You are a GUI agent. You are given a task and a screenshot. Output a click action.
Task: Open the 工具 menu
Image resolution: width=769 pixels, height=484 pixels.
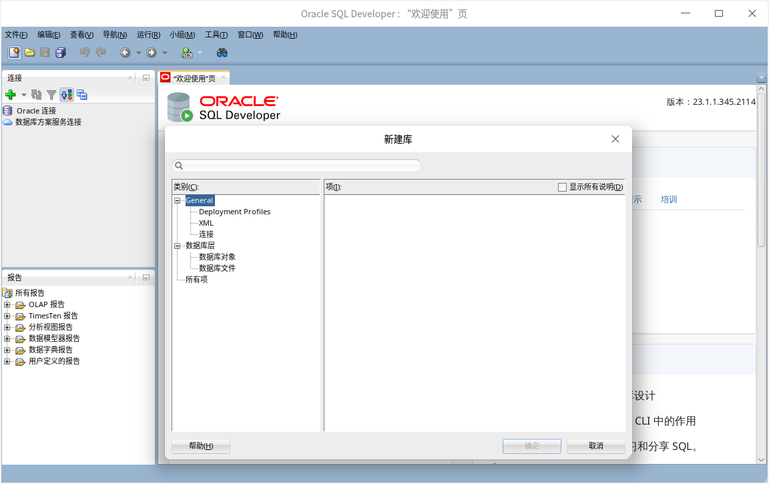point(216,35)
